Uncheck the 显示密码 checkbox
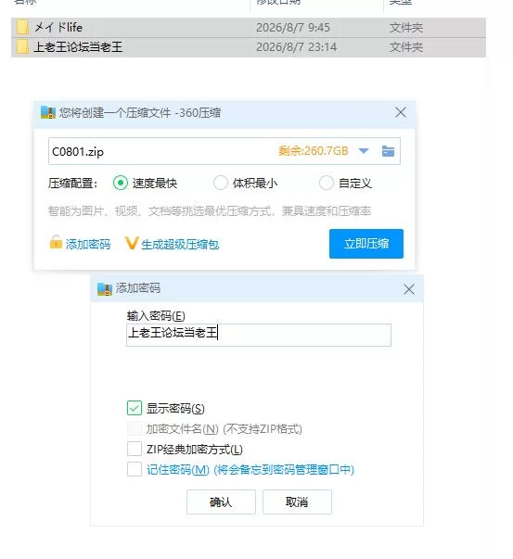The height and width of the screenshot is (559, 513). 135,408
